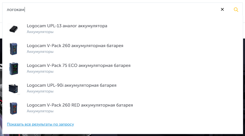245x136 pixels.
Task: Go to 'Logocam V-Pack 75 ECO' suggestion title
Action: 78,66
